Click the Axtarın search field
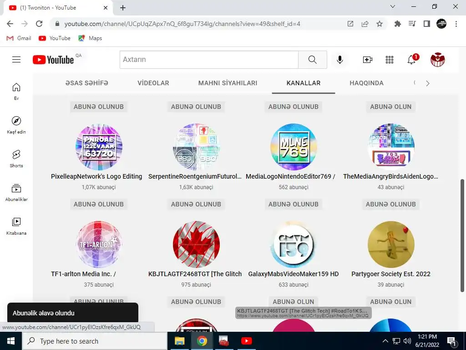This screenshot has width=466, height=350. (x=209, y=60)
